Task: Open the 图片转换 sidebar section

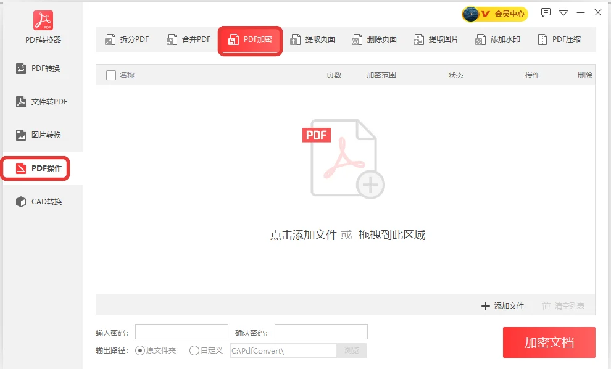Action: 38,135
